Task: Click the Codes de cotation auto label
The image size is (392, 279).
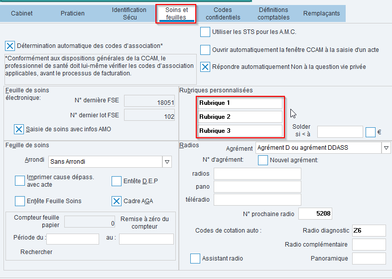Action: pos(228,231)
